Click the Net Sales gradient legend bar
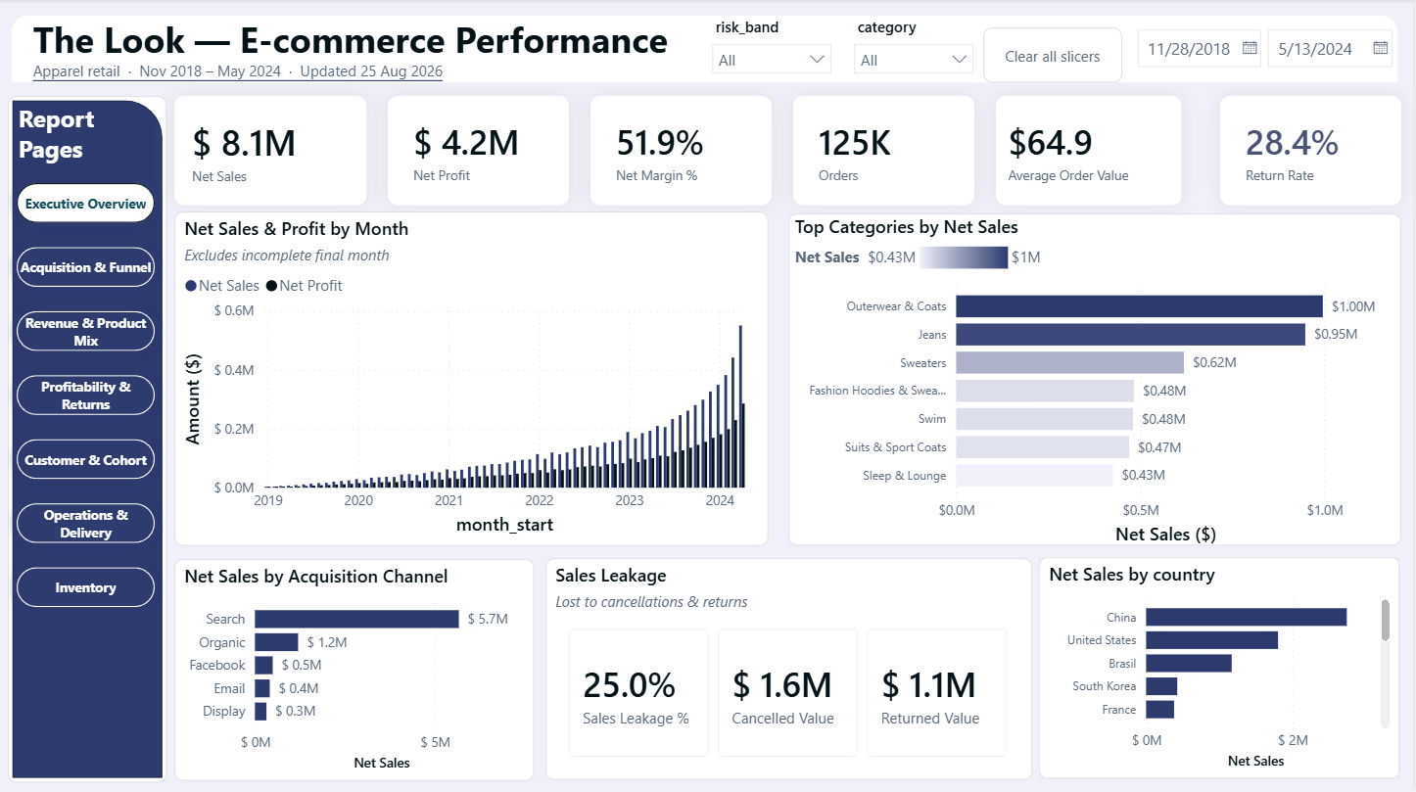This screenshot has height=792, width=1416. pyautogui.click(x=963, y=257)
